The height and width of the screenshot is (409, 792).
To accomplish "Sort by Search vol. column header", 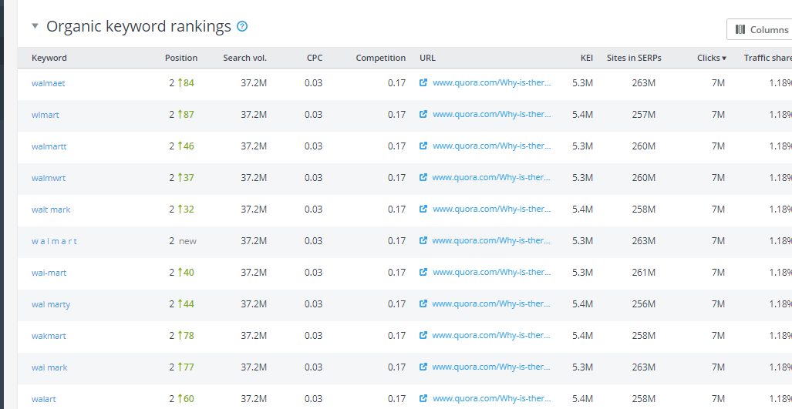I will tap(245, 58).
